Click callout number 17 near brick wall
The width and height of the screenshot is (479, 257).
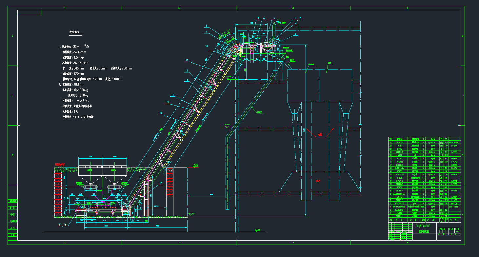point(161,183)
